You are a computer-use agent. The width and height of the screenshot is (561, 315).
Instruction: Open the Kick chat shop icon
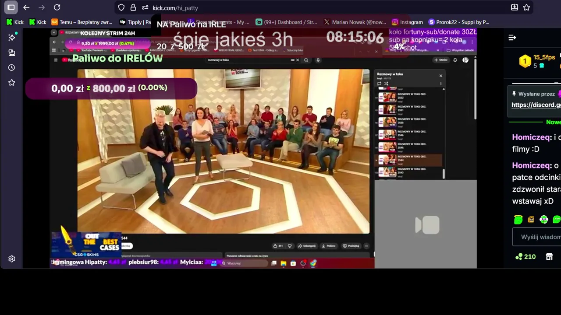549,257
